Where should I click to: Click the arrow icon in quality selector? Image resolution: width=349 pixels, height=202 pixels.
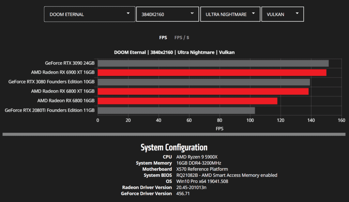click(x=253, y=13)
